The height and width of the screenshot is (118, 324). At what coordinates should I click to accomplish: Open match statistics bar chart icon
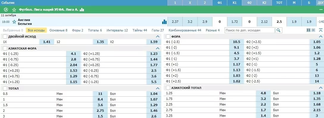pyautogui.click(x=164, y=22)
